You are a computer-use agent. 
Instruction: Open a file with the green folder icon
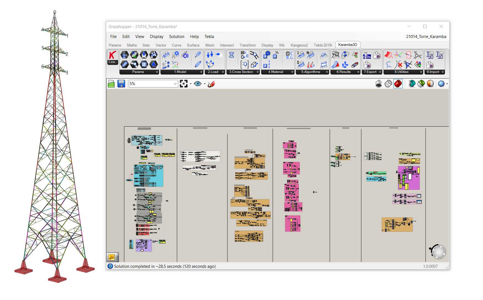(x=111, y=84)
